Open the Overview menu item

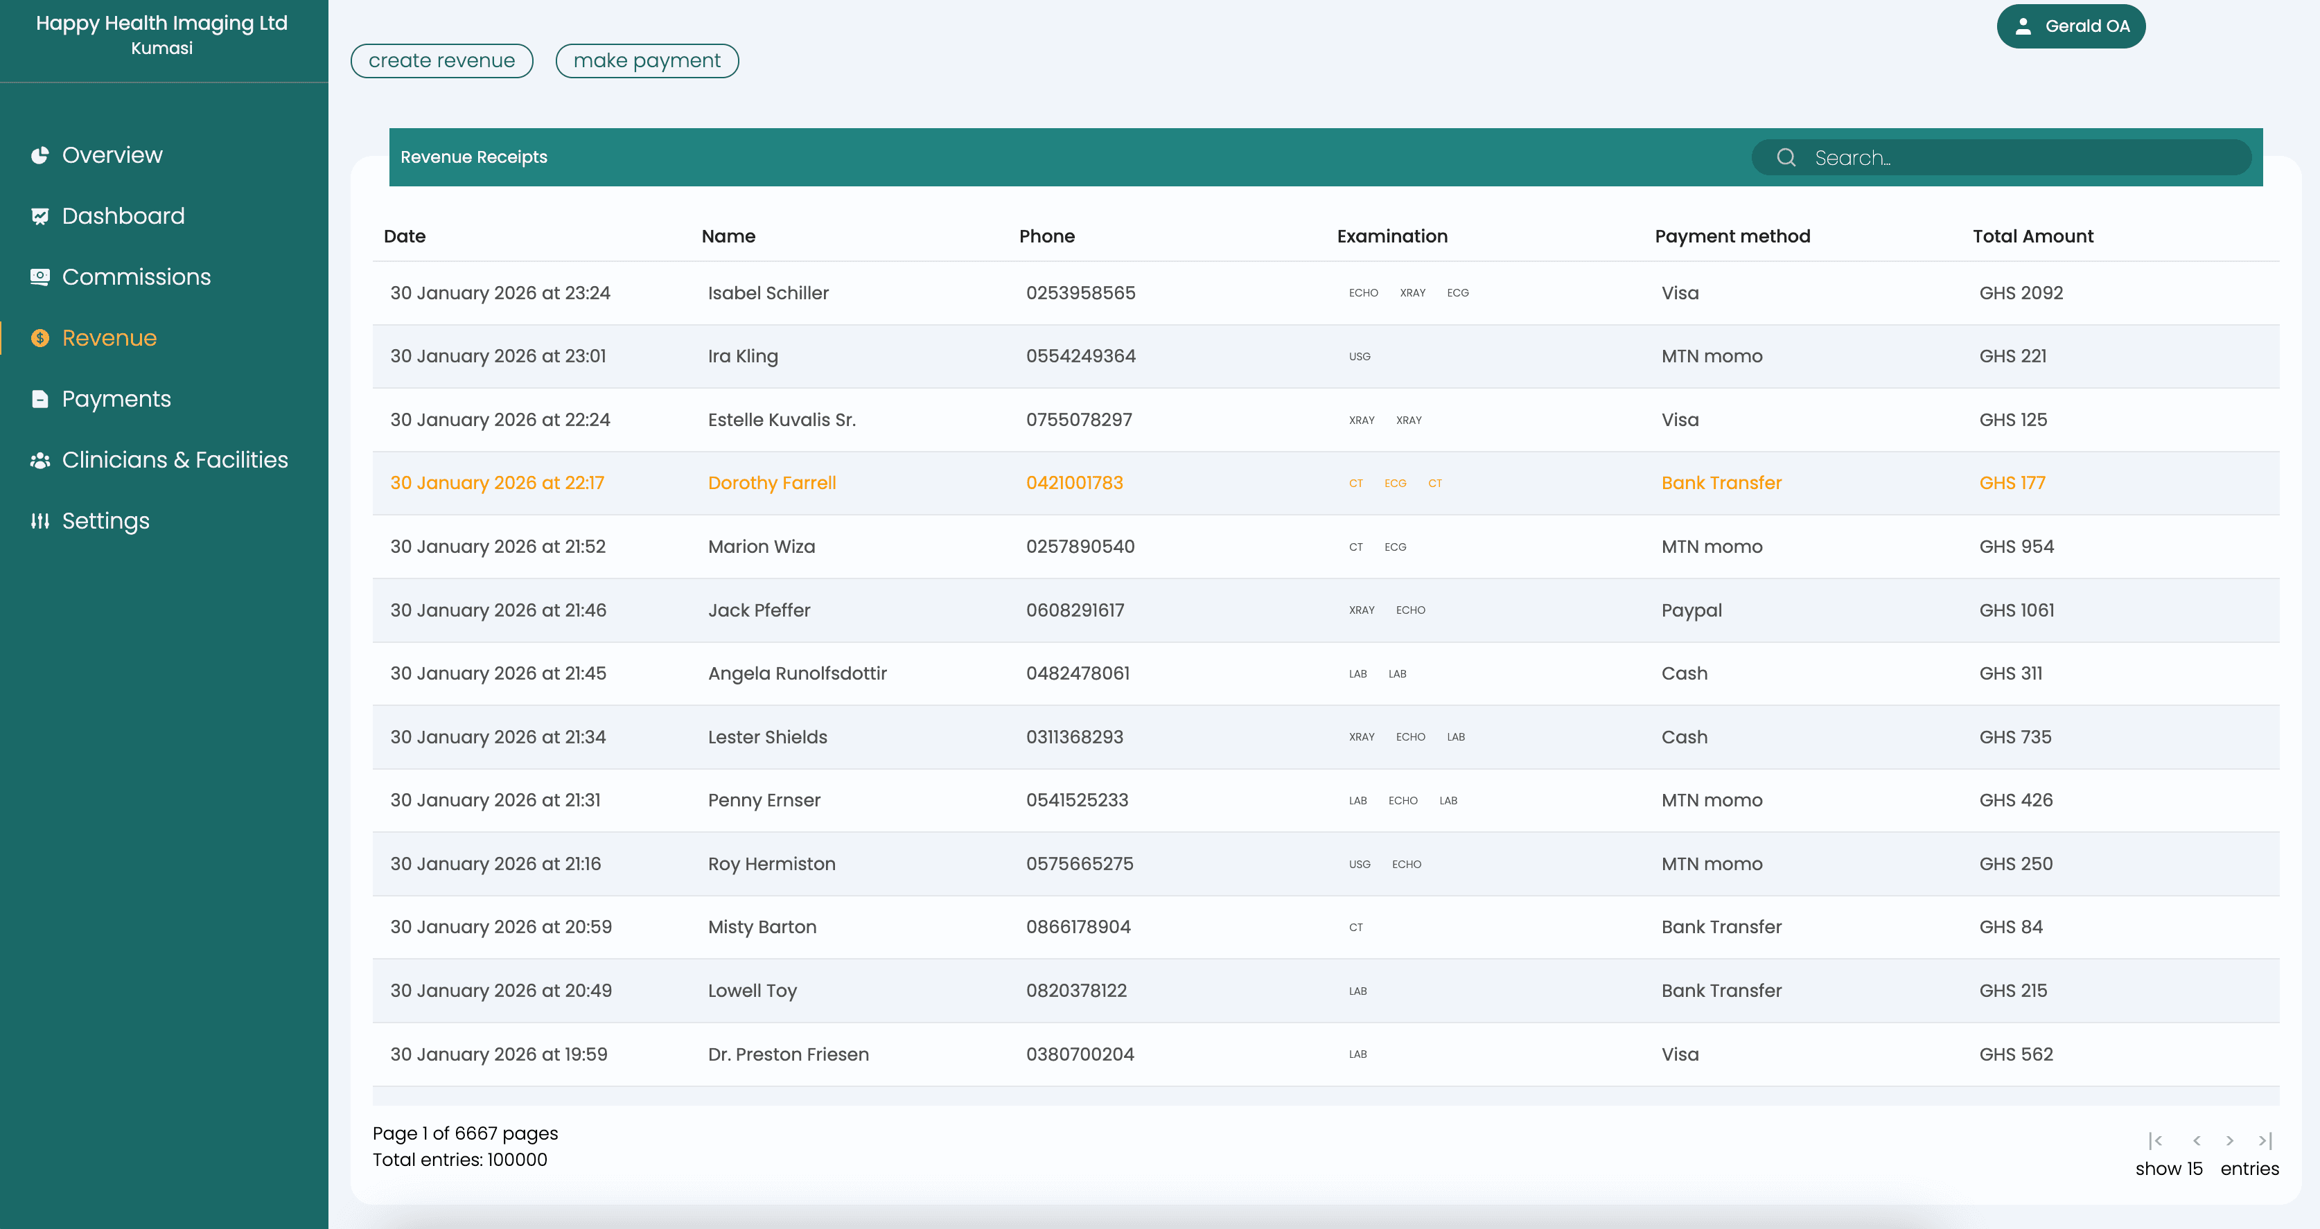(112, 156)
